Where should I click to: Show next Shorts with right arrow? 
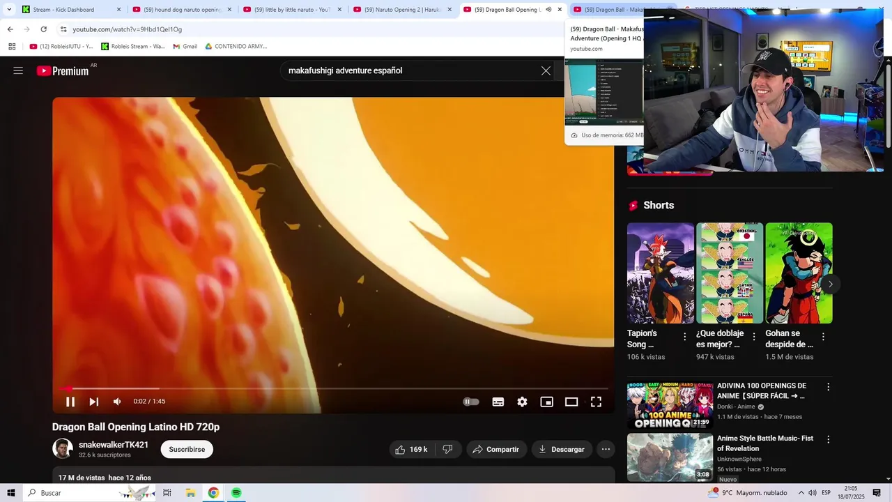point(830,284)
